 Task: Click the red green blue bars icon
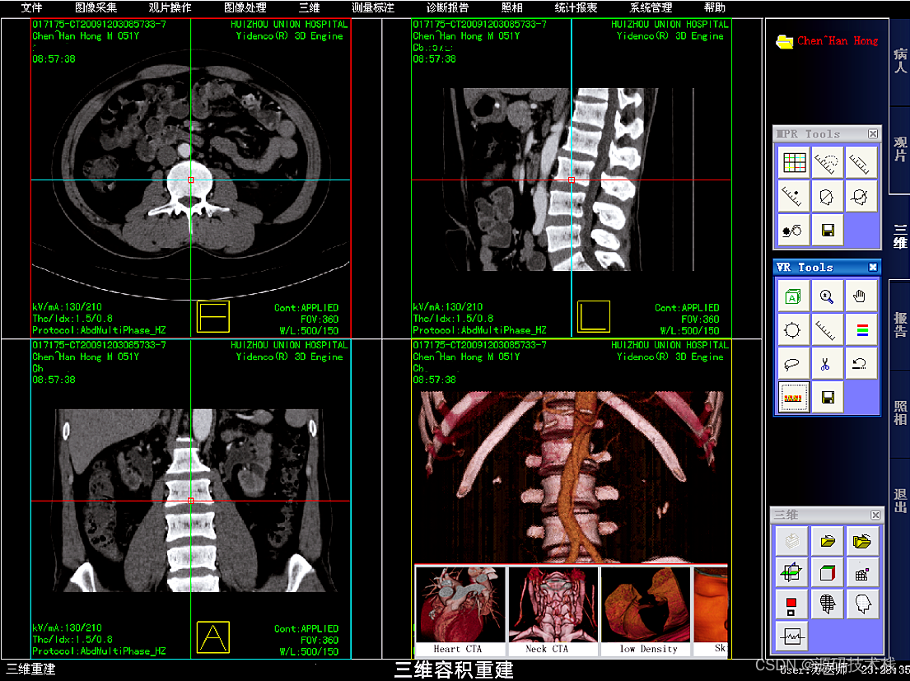(x=860, y=330)
